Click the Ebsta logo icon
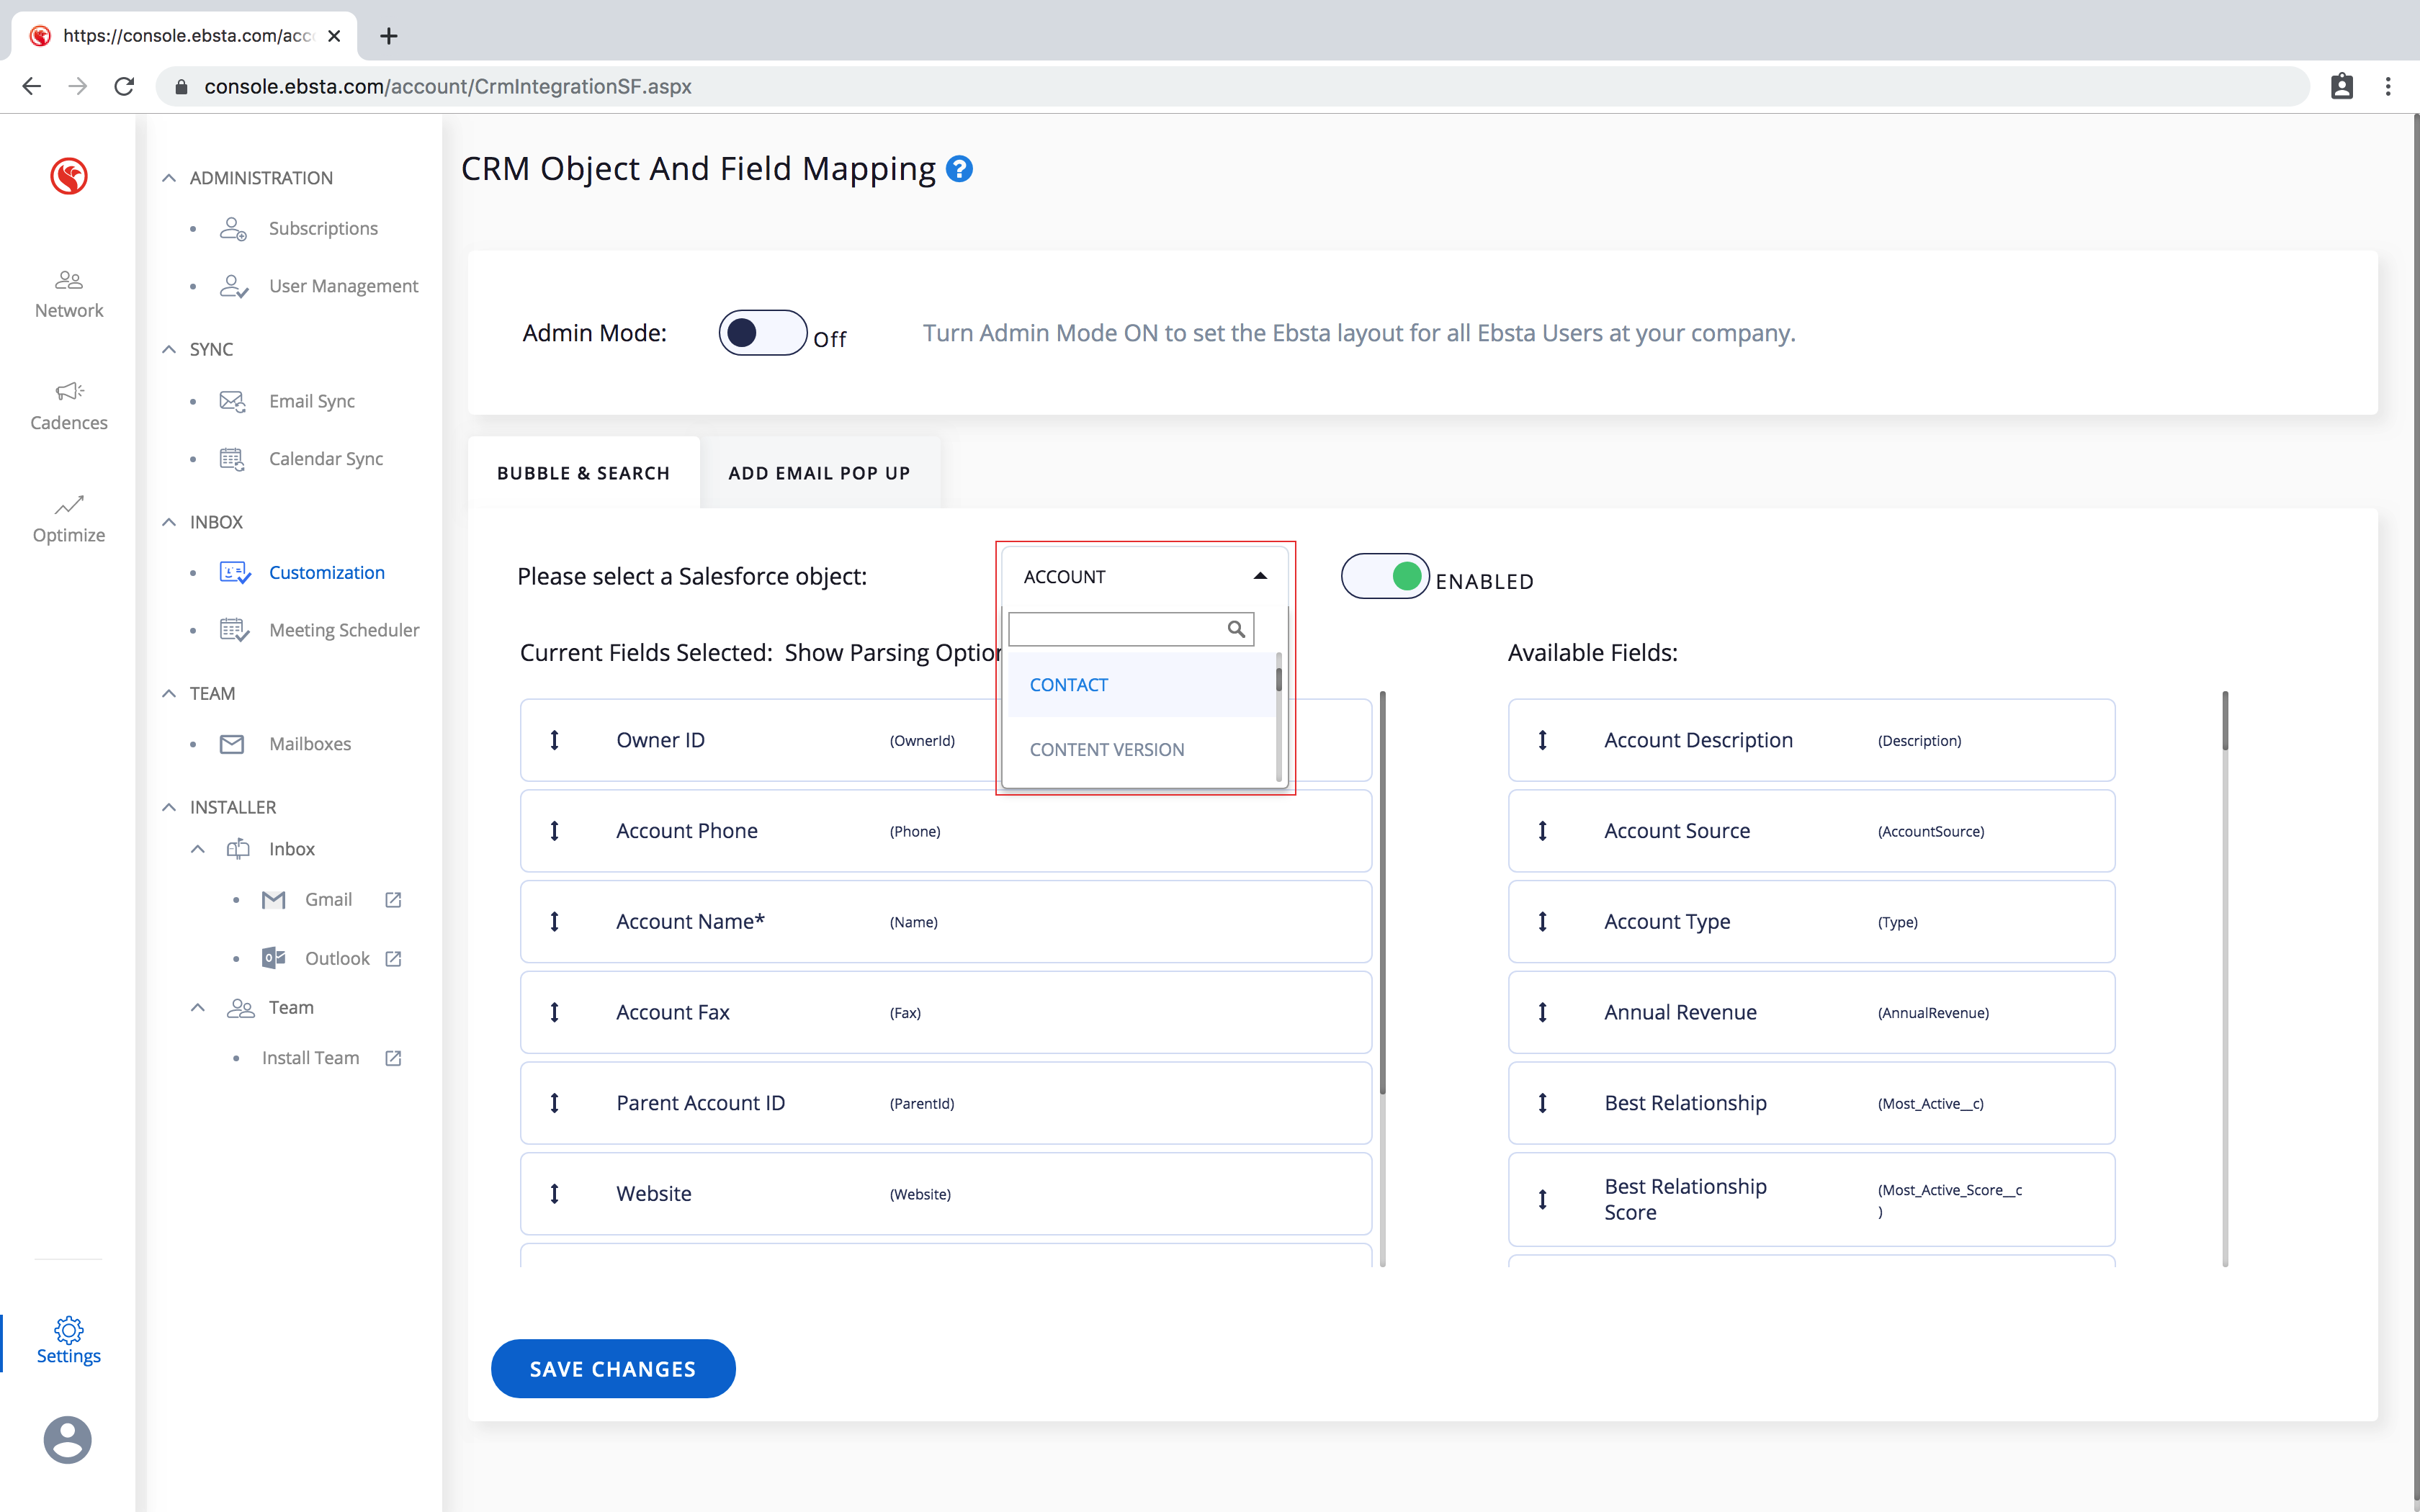The height and width of the screenshot is (1512, 2420). point(68,177)
